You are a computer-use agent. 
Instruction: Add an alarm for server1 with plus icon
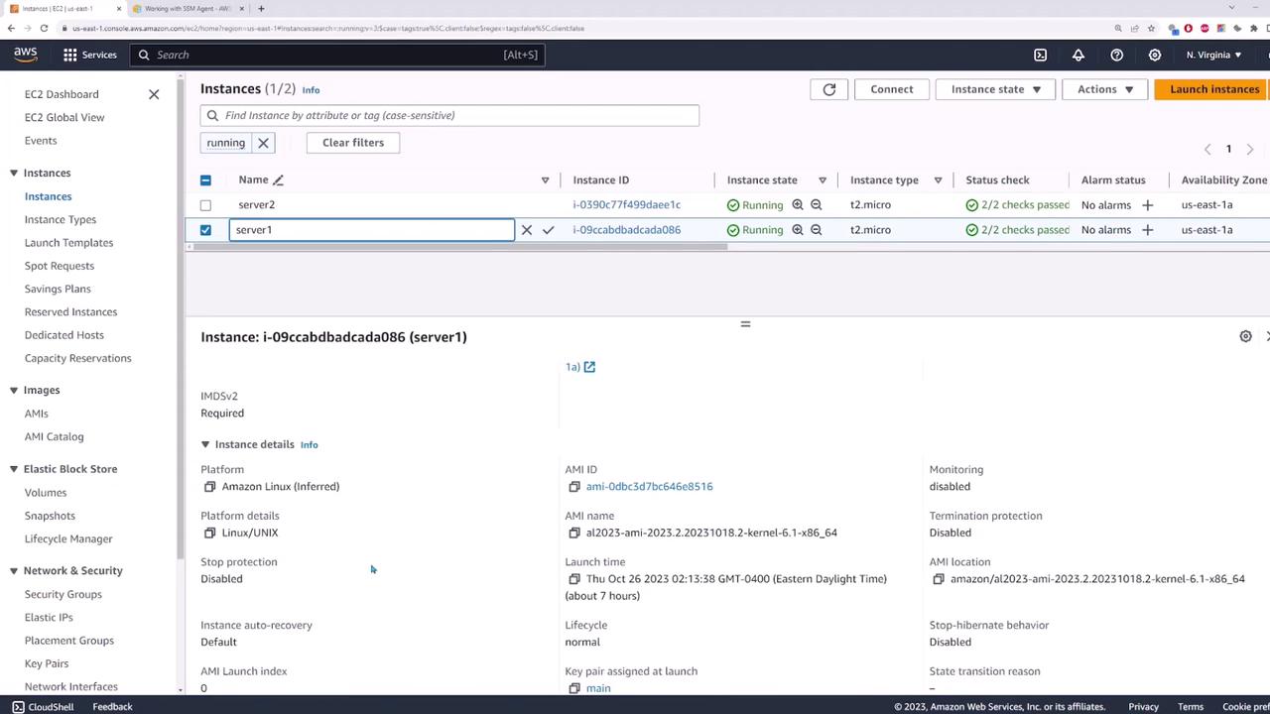coord(1148,230)
